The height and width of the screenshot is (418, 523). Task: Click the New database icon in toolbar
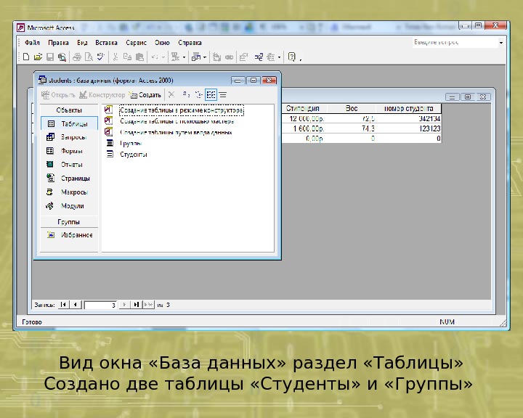pos(25,57)
